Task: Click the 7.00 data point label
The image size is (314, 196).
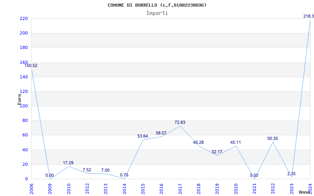Action: [105, 170]
